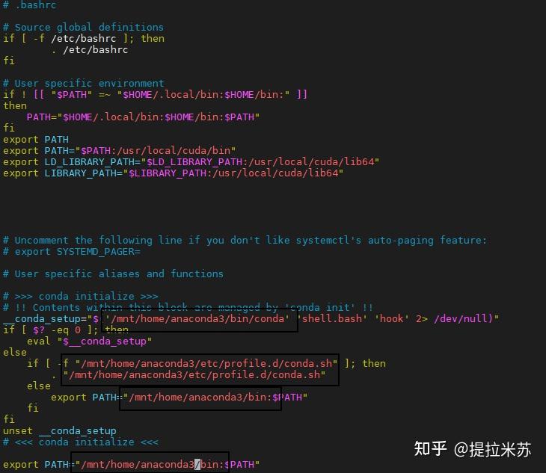Select the '/usr/local/cuda/bin' path text
This screenshot has height=473, width=546.
point(174,151)
